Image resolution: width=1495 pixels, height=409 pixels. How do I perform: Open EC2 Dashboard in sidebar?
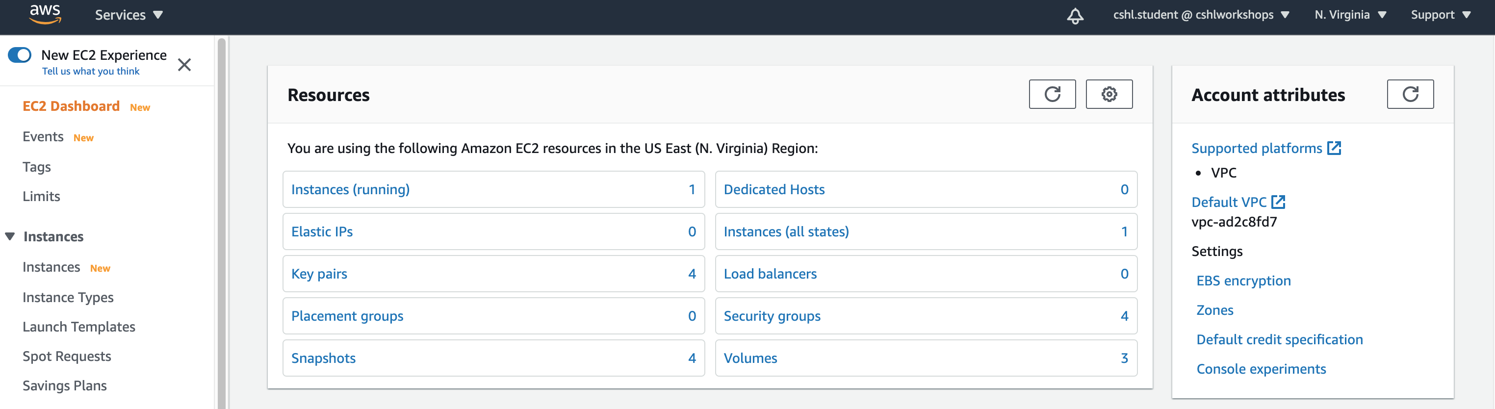pos(71,106)
